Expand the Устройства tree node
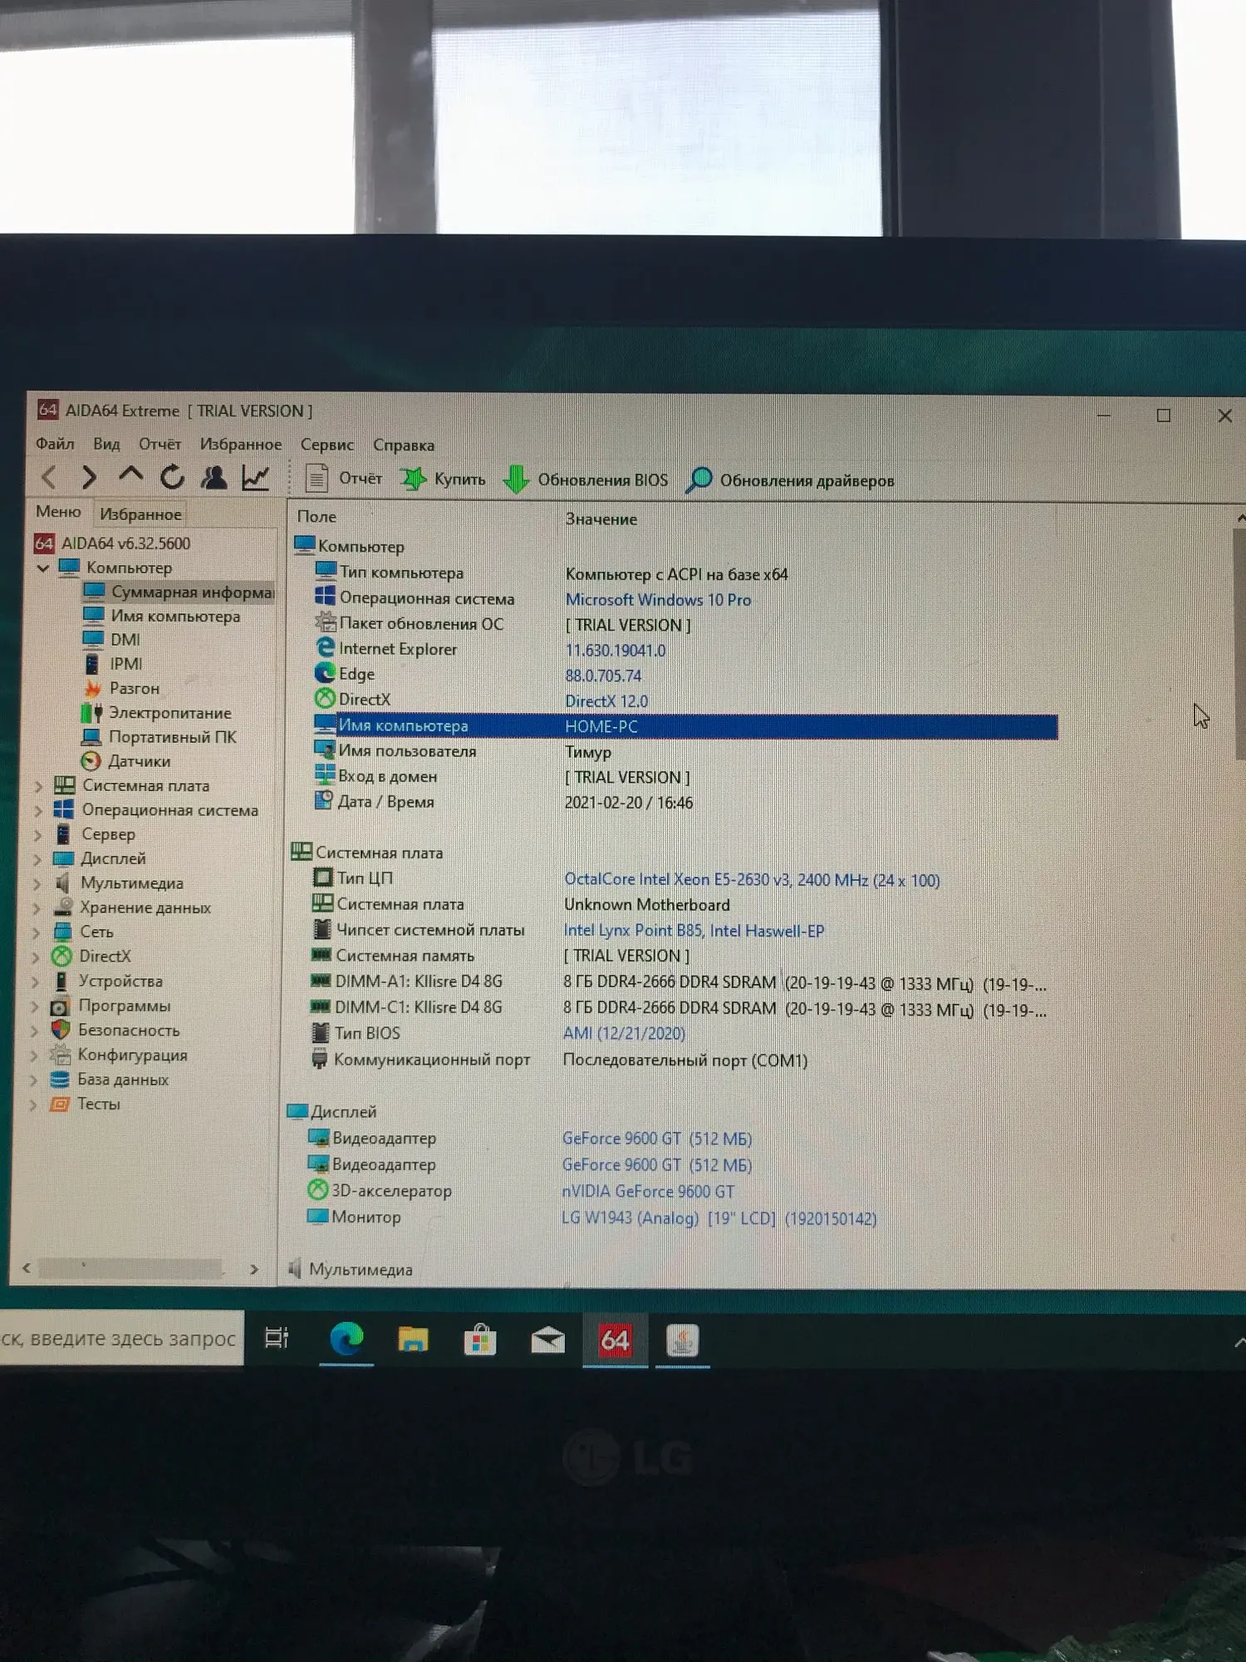 35,982
